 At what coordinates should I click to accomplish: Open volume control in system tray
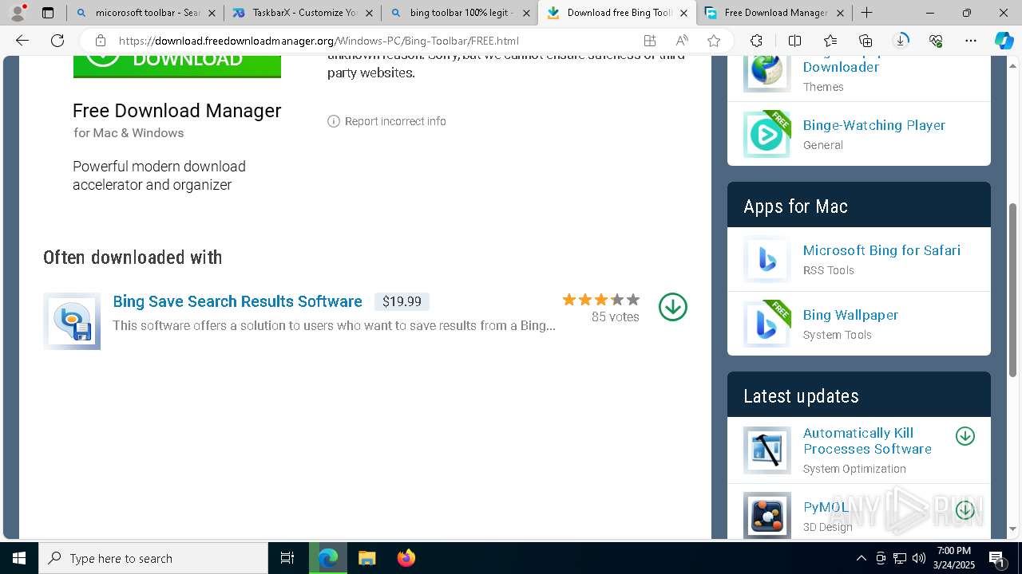pyautogui.click(x=919, y=558)
